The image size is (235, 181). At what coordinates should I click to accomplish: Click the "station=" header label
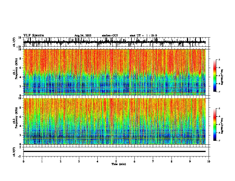click(x=107, y=35)
